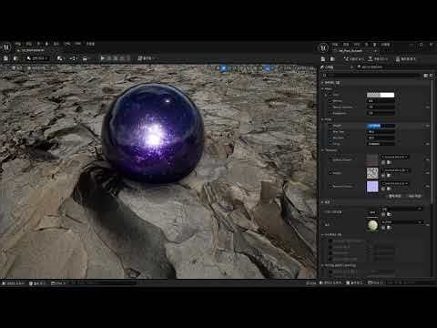Click the Unreal logo in the material instance window
Image resolution: width=437 pixels, height=328 pixels.
click(x=323, y=47)
